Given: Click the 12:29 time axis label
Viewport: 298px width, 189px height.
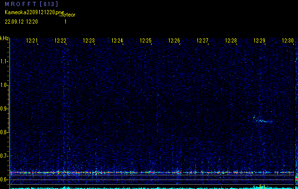Looking at the screenshot, I should tap(260, 41).
